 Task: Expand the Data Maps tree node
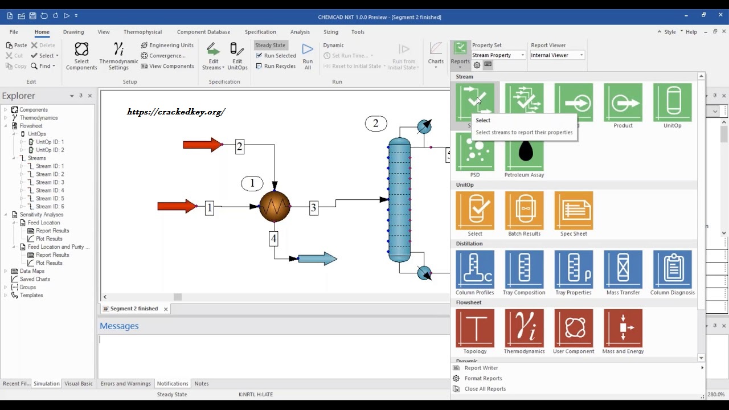(5, 271)
